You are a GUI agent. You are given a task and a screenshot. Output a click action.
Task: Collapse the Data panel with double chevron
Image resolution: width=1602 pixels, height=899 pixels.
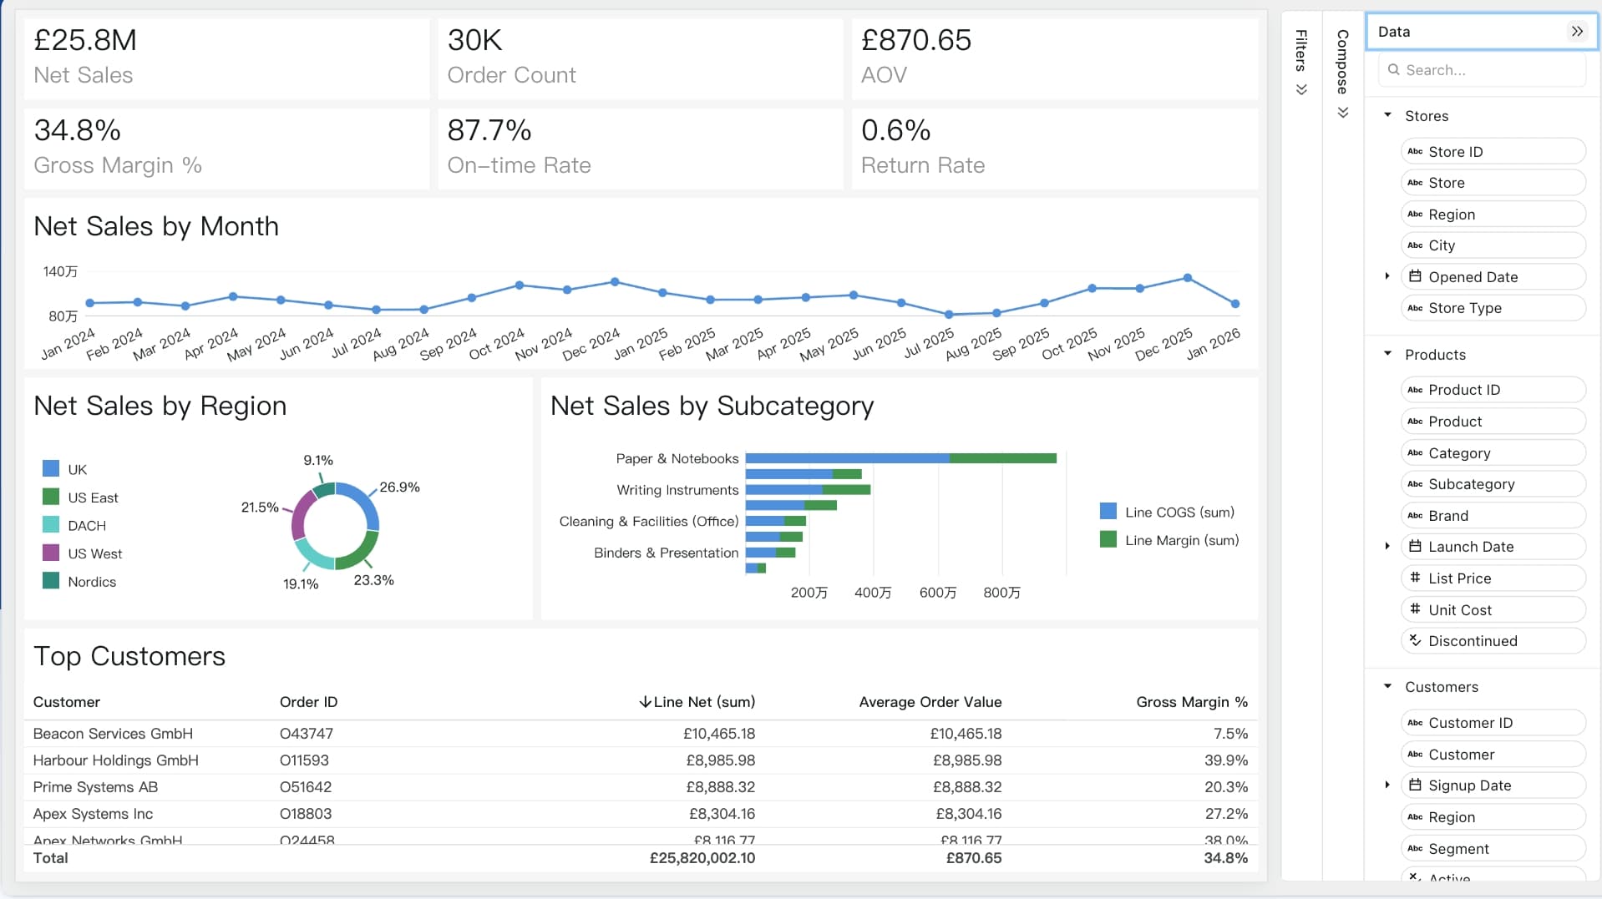click(1577, 32)
